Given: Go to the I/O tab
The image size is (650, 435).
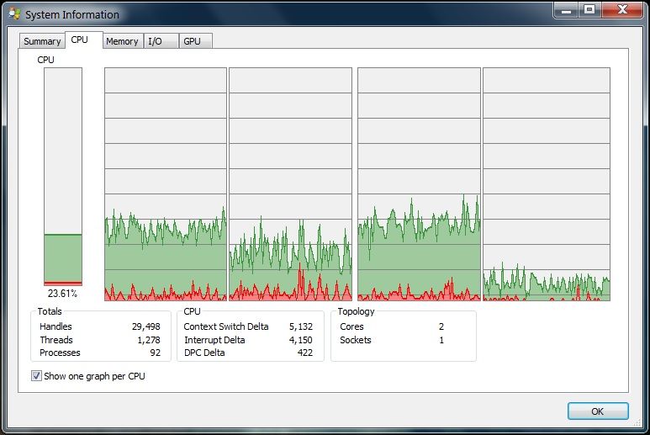Looking at the screenshot, I should click(x=161, y=41).
